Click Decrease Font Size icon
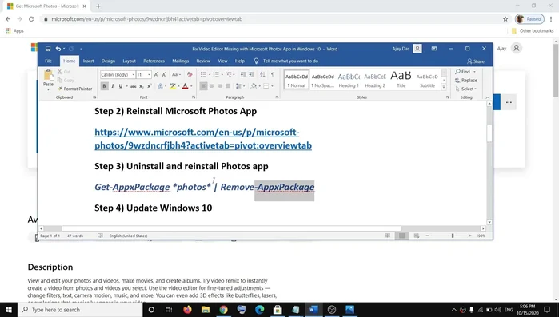Screen dimensions: 559x317 coord(164,75)
